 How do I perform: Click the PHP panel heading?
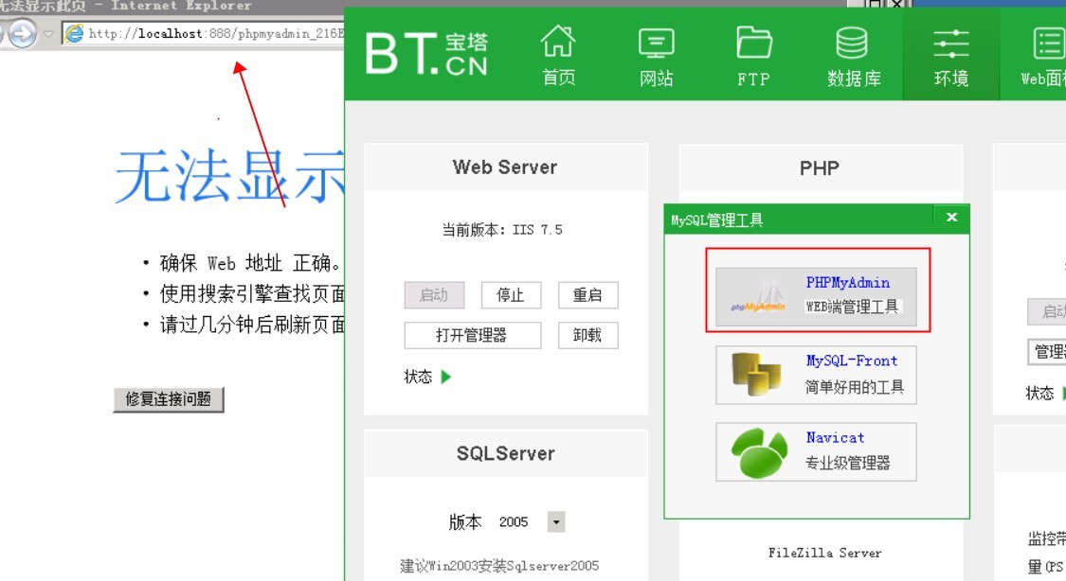(x=820, y=167)
